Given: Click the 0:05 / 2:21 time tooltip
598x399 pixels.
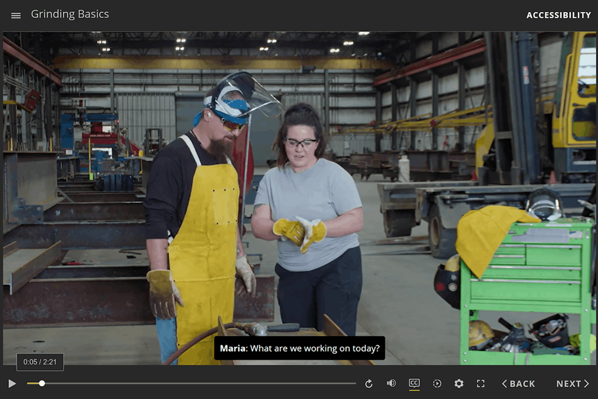Looking at the screenshot, I should (x=40, y=362).
